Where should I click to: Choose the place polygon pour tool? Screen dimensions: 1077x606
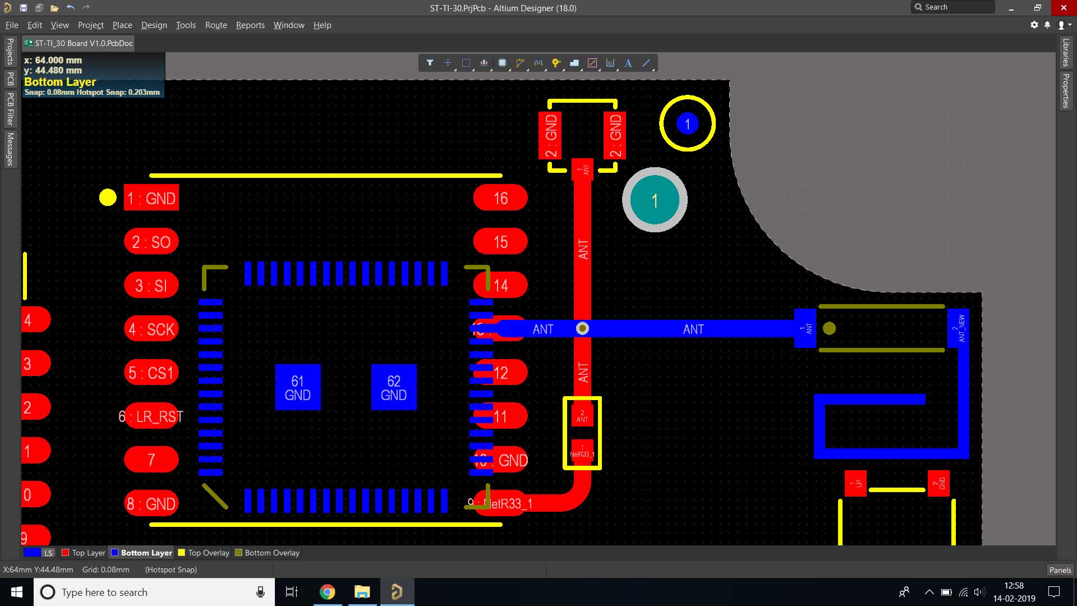pos(574,63)
